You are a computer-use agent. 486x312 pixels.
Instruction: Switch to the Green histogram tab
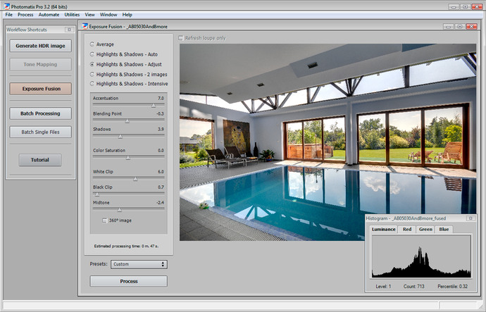click(x=425, y=230)
